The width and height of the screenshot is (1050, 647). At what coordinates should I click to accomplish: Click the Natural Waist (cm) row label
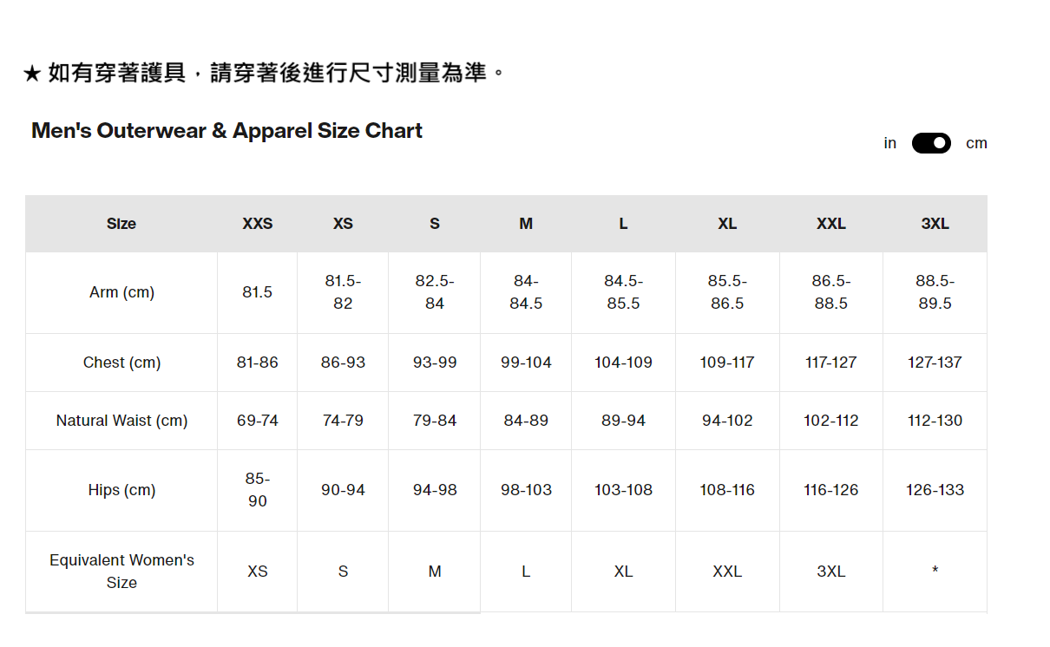tap(121, 421)
